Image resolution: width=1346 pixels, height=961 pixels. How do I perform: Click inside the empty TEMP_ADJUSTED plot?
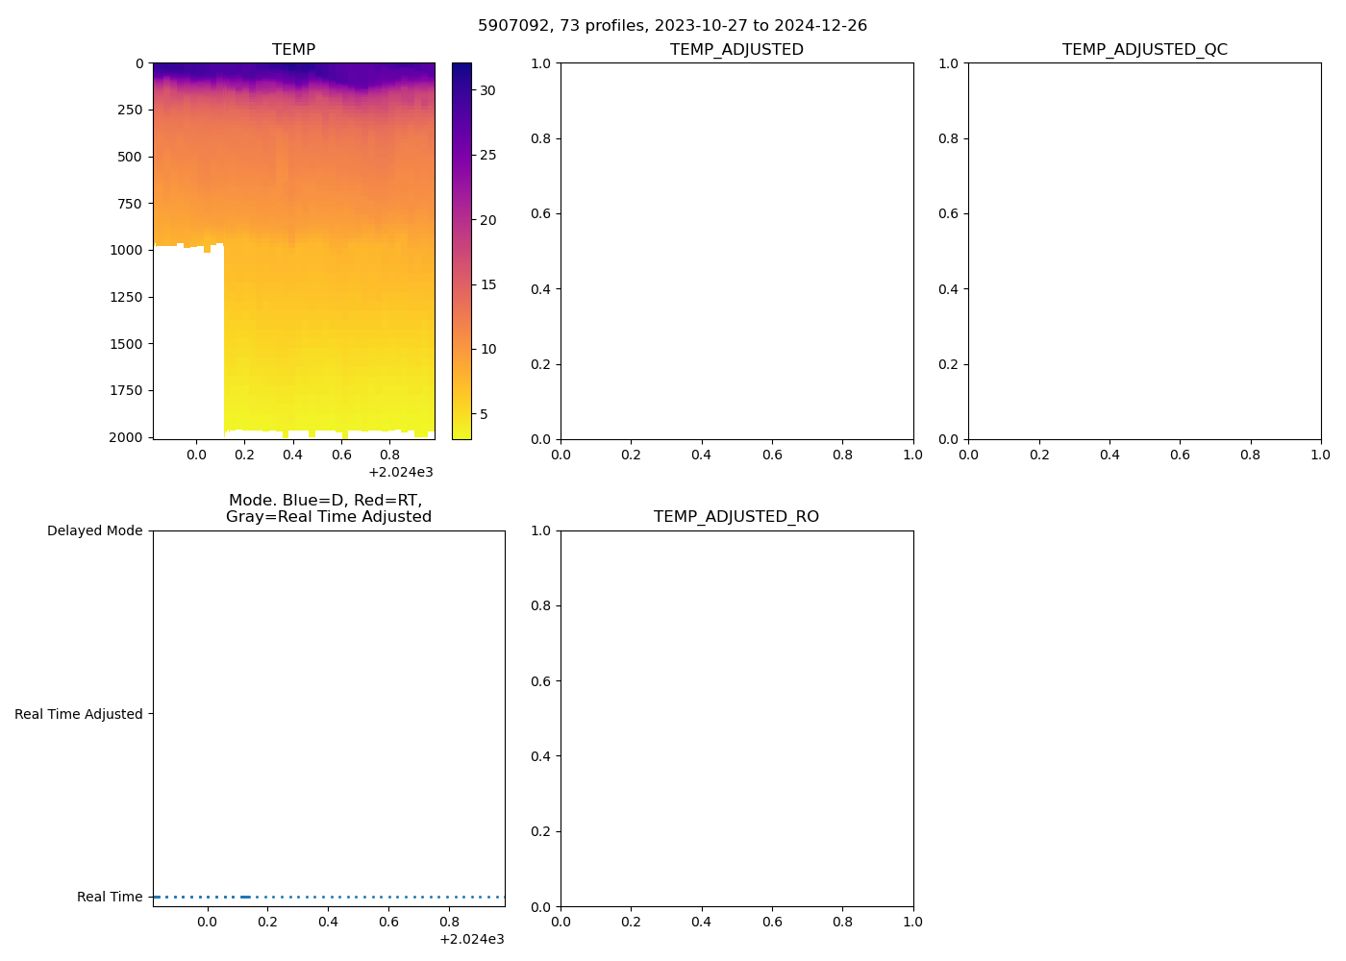736,251
